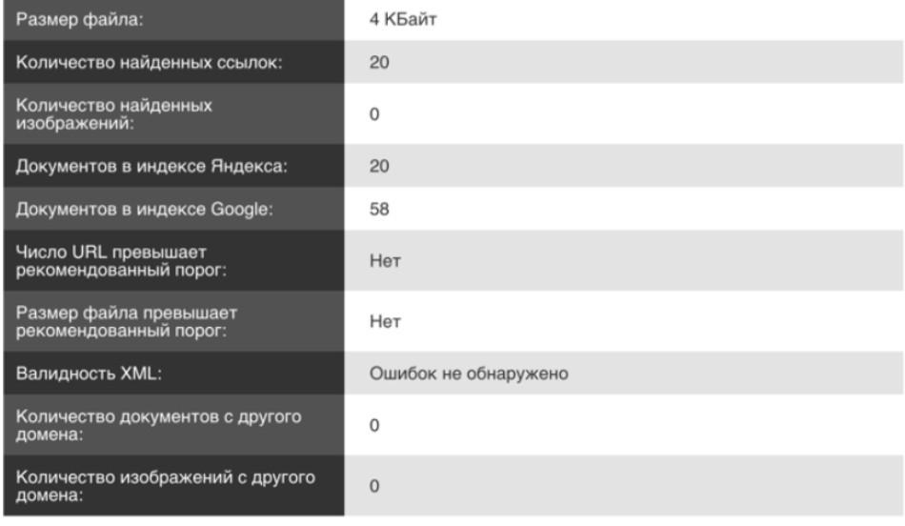
Task: Select value 0 for found images count
Action: 374,114
